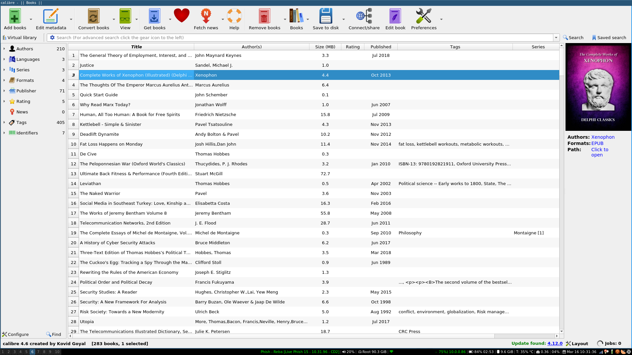Open Convert books dropdown arrow
The image size is (632, 355).
[x=114, y=19]
